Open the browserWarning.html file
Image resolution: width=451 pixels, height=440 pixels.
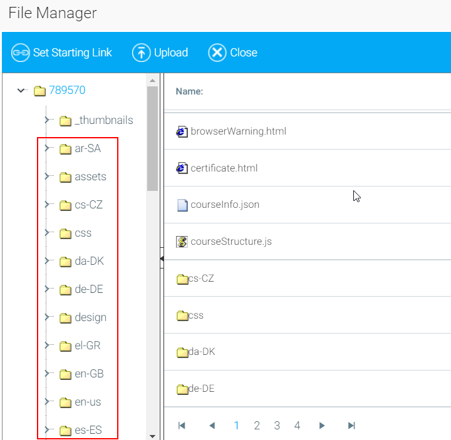(238, 131)
